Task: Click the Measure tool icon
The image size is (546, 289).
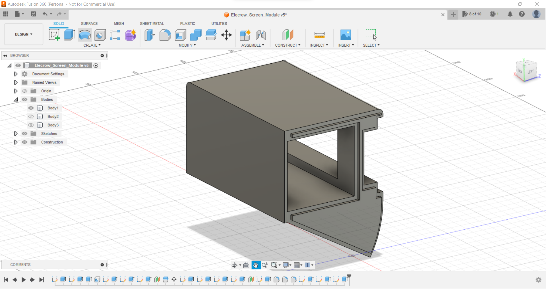Action: pyautogui.click(x=319, y=35)
